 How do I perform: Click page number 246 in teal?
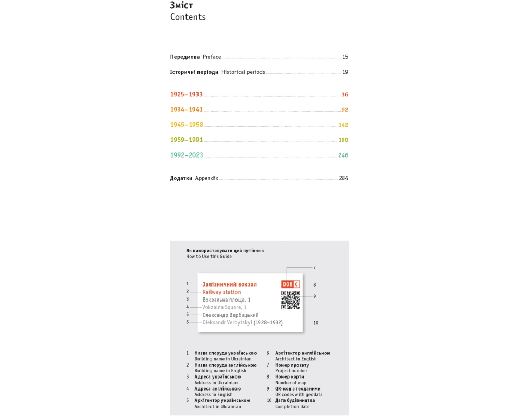pos(343,155)
